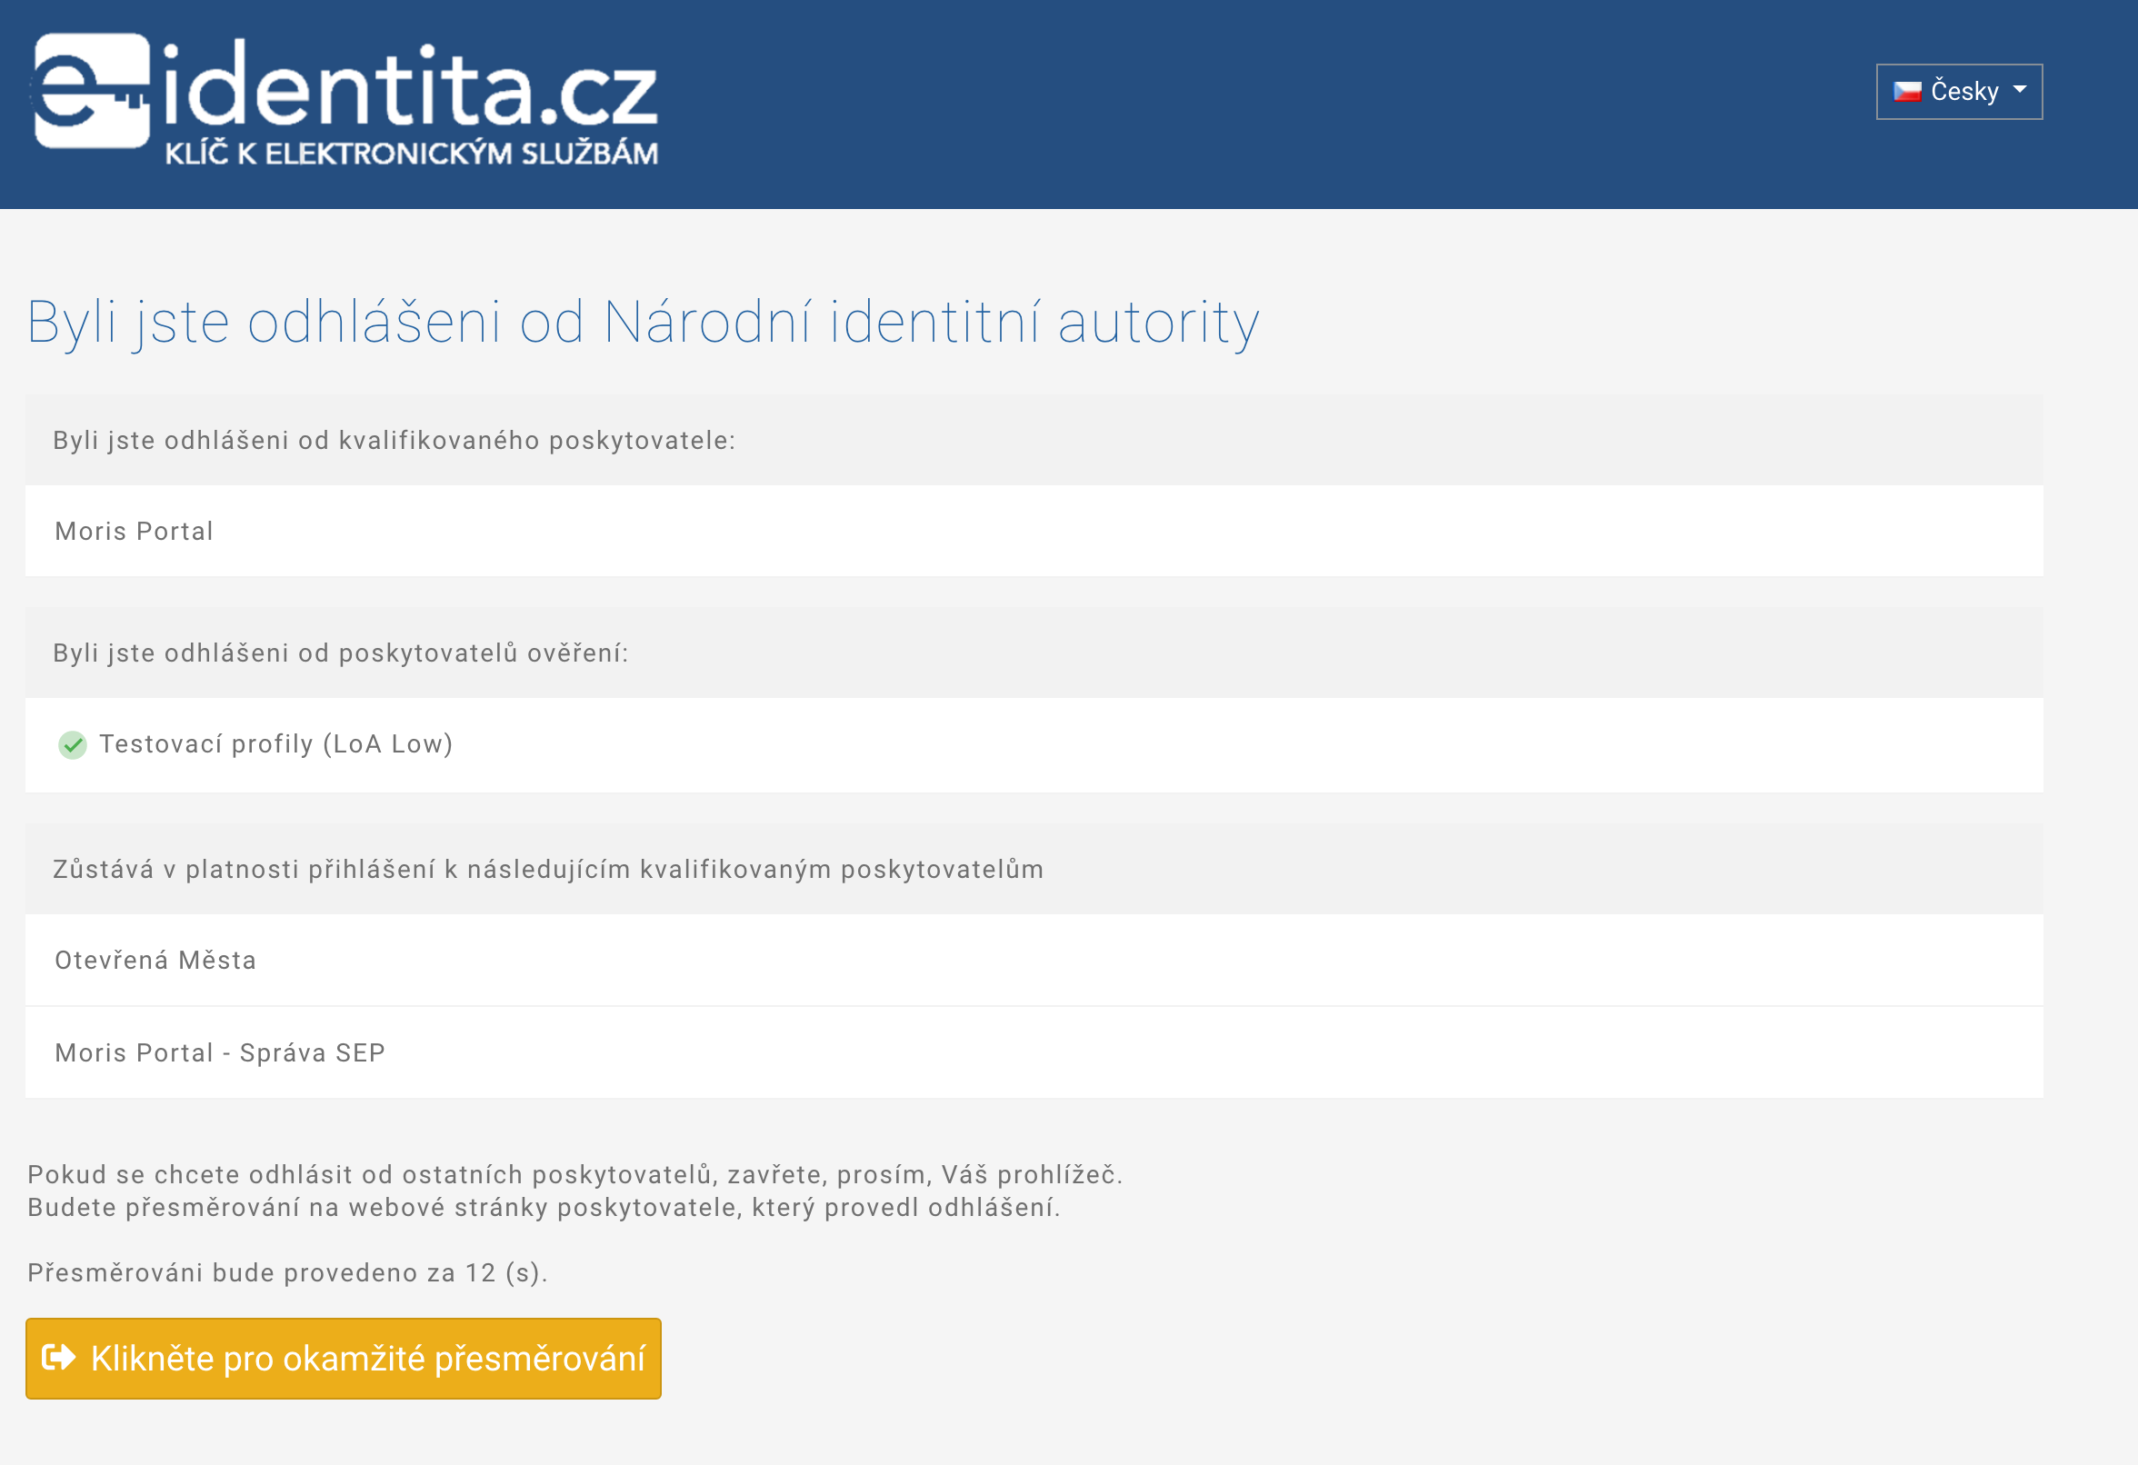Screen dimensions: 2138x1465
Task: Click the Otevřená Města row
Action: click(1034, 960)
